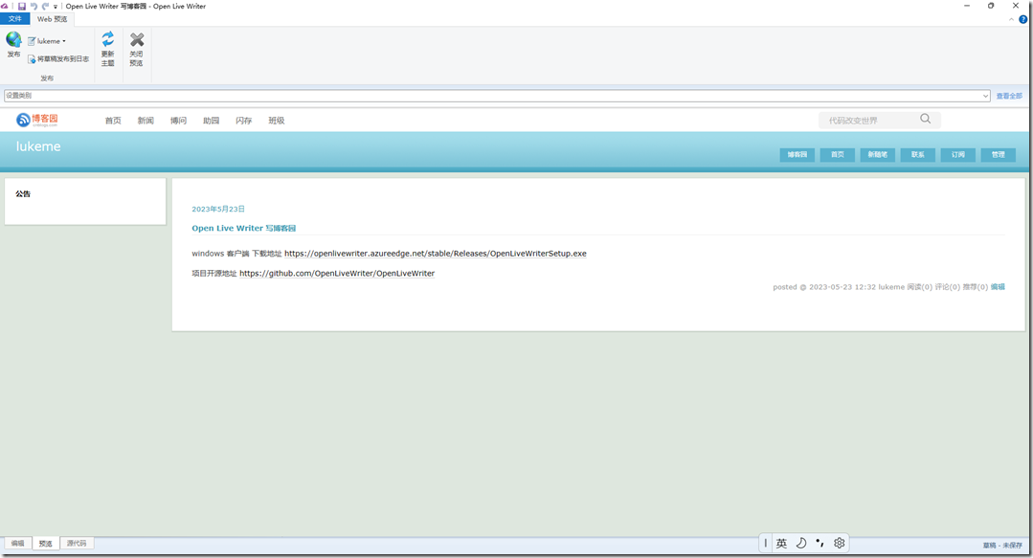The image size is (1033, 558).
Task: Switch to the 源代码 view tab at bottom
Action: (77, 544)
